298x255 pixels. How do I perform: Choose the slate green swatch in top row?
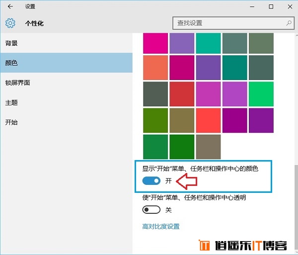(x=235, y=43)
